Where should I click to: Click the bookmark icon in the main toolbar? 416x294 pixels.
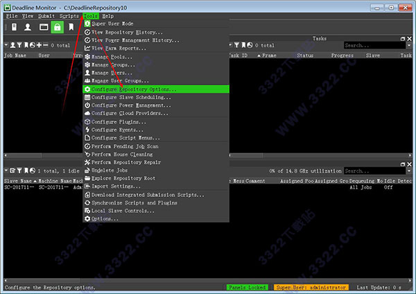coord(71,27)
